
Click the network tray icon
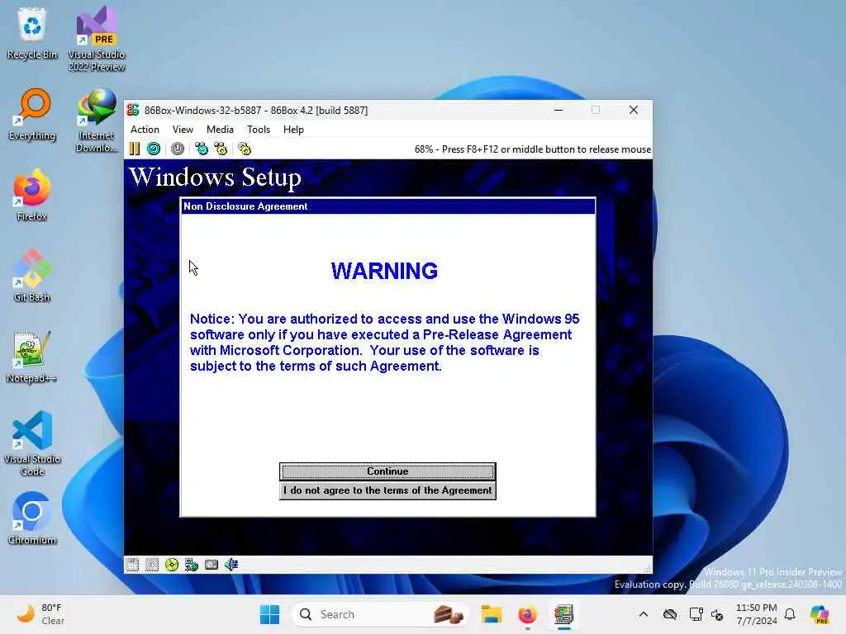696,614
